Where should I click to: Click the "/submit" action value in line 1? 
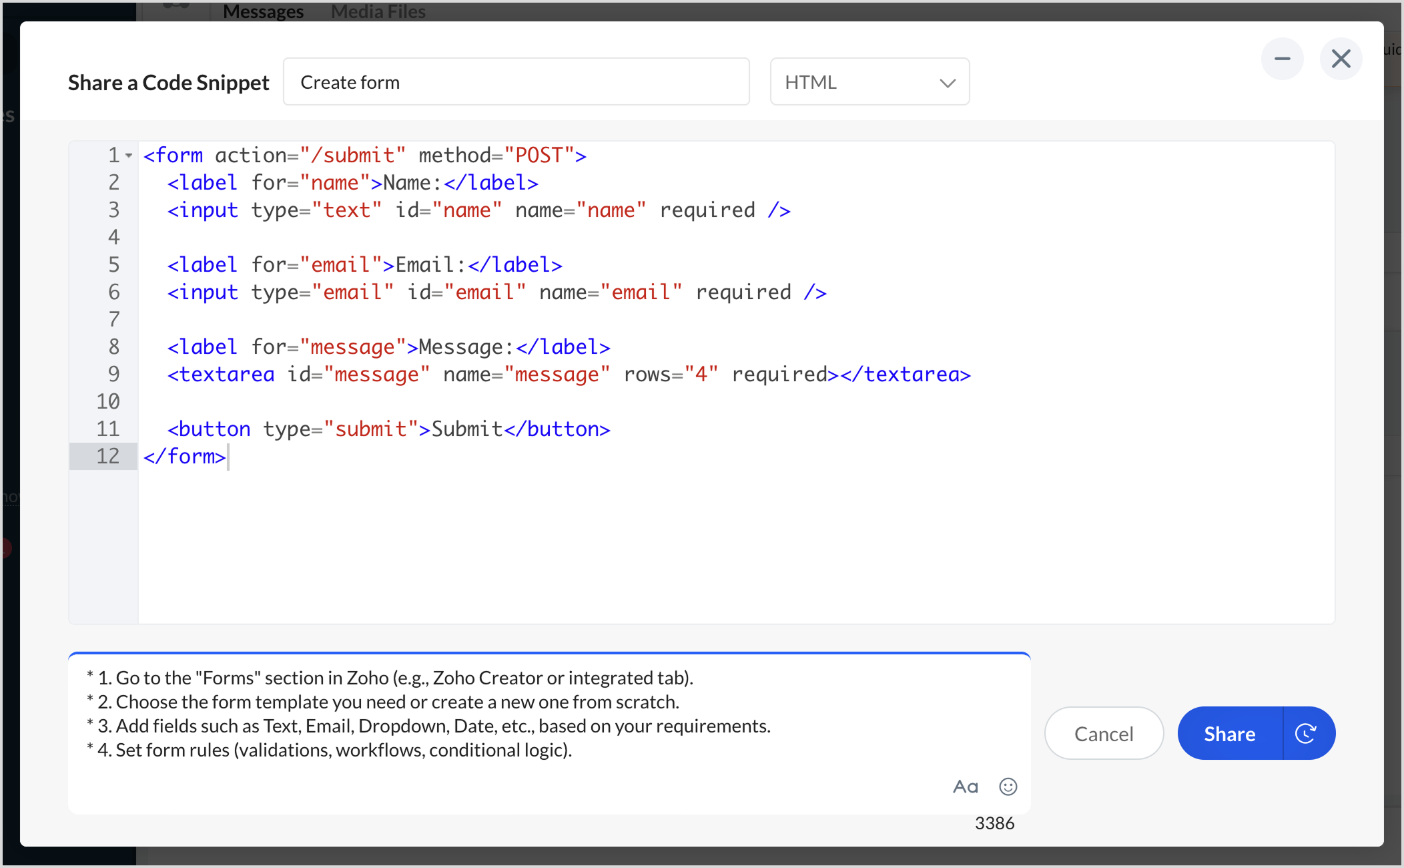pyautogui.click(x=352, y=156)
